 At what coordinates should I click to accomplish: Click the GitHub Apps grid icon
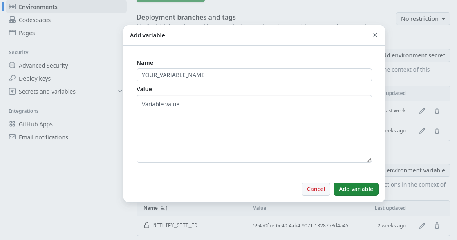click(x=12, y=124)
